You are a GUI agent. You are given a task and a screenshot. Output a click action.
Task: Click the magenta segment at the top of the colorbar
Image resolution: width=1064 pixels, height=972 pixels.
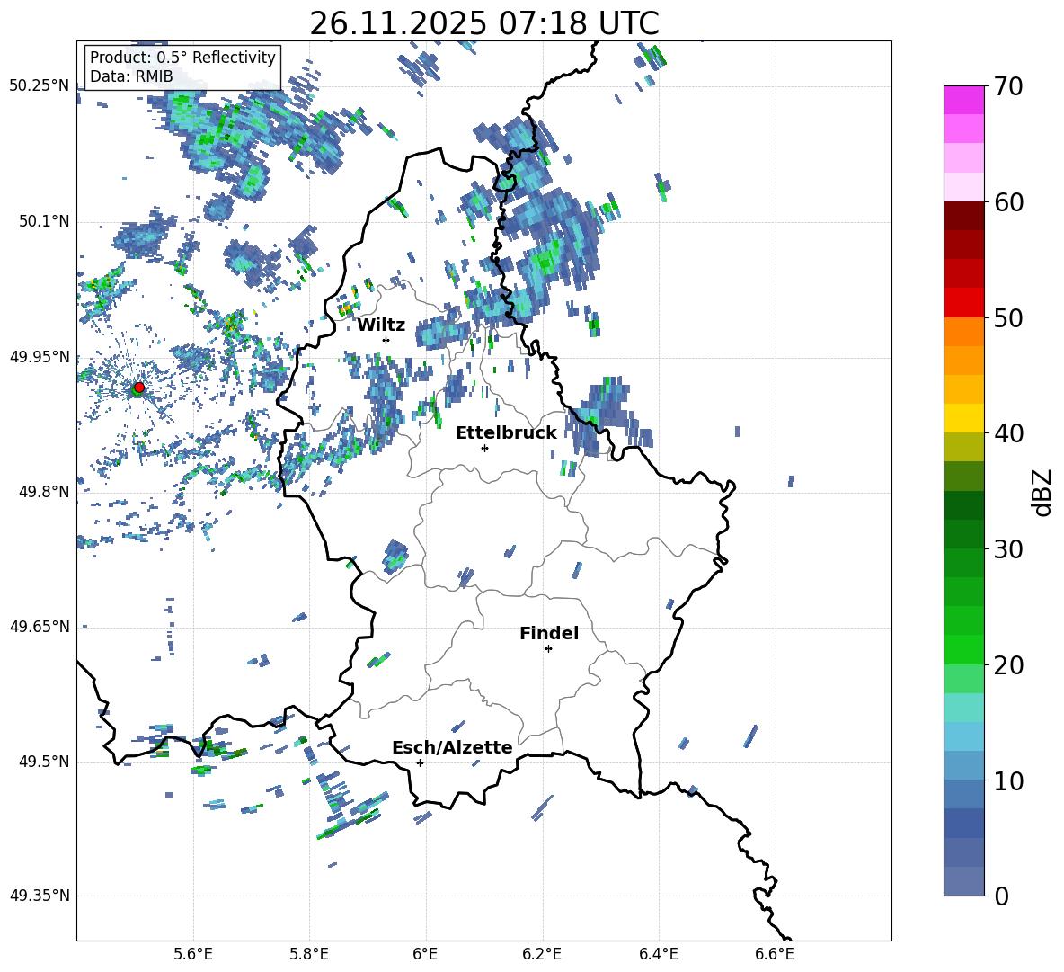tap(963, 100)
